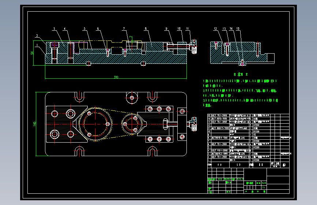Select part callout number 10 above the section view
The image size is (317, 205).
(179, 29)
